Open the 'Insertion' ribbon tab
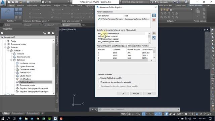 click(x=20, y=5)
